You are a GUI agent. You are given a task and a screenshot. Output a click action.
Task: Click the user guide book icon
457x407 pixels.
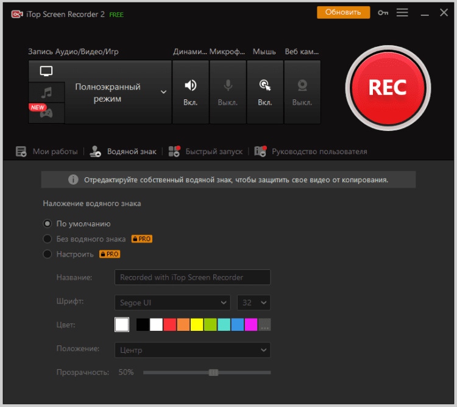tap(260, 151)
